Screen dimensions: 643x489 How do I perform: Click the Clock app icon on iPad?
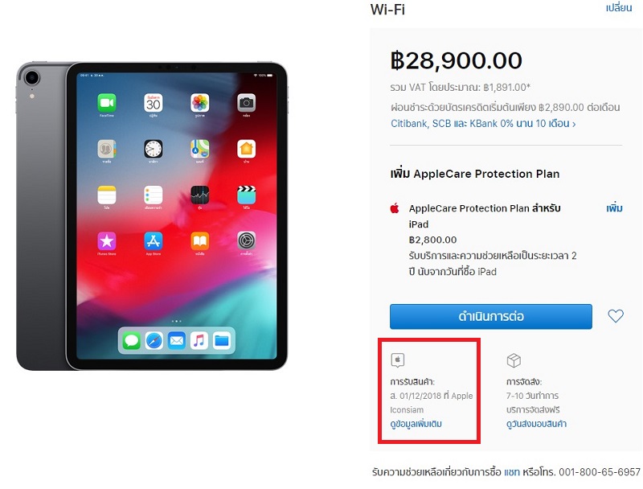click(154, 149)
